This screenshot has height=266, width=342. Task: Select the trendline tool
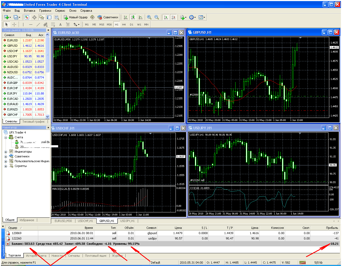pos(38,24)
